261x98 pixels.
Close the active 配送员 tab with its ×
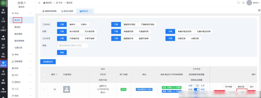pos(90,11)
